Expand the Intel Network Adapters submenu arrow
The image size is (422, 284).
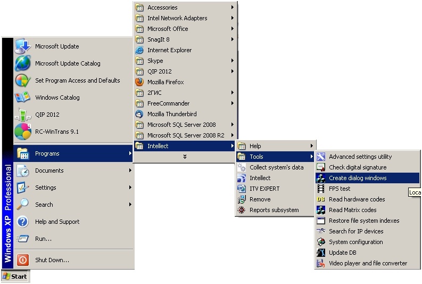pos(232,18)
